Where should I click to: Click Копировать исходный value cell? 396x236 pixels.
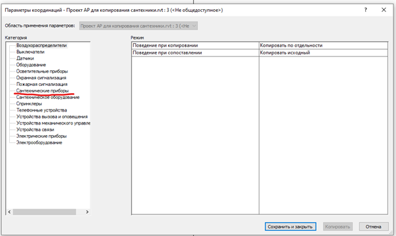click(x=323, y=52)
